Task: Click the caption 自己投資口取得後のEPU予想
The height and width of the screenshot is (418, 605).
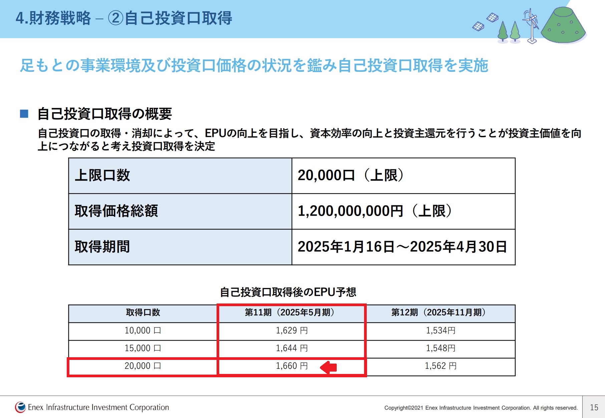Action: 288,292
